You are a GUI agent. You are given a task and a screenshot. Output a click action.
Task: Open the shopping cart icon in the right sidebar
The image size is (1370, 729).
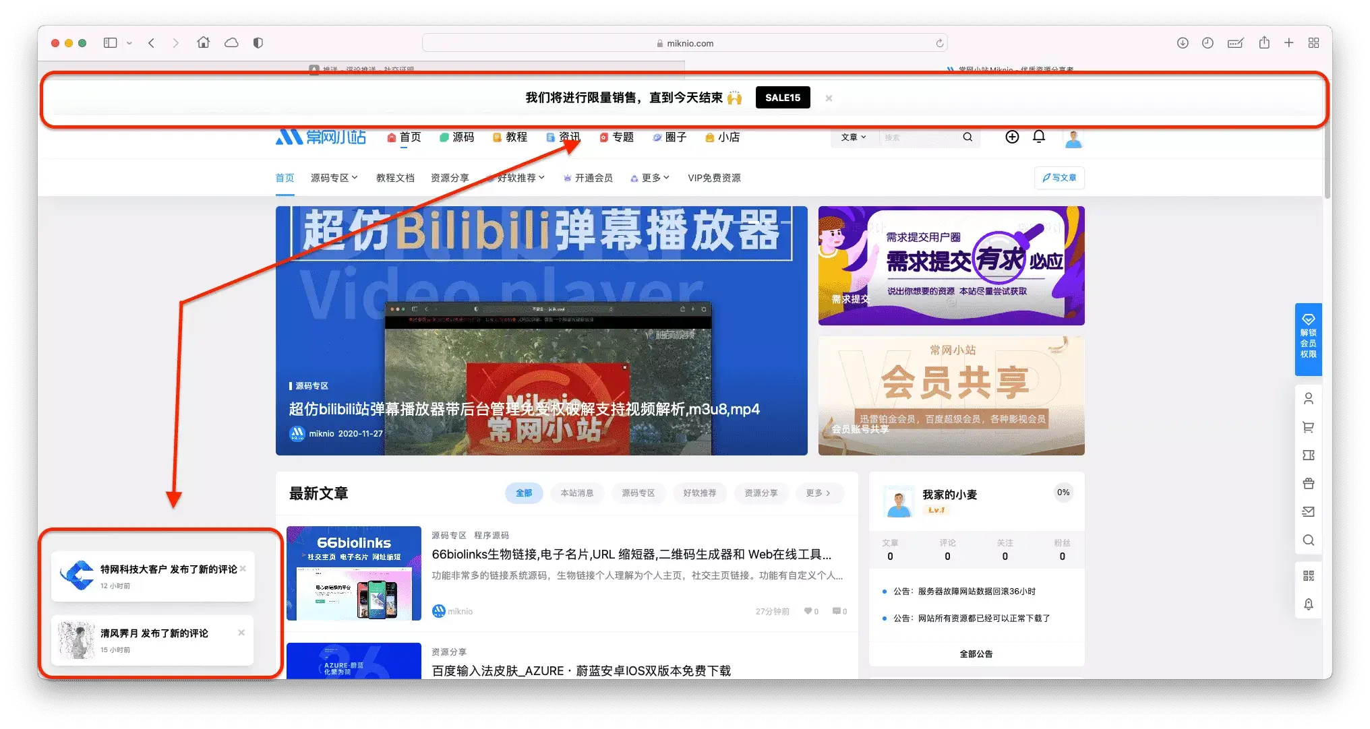pos(1309,426)
